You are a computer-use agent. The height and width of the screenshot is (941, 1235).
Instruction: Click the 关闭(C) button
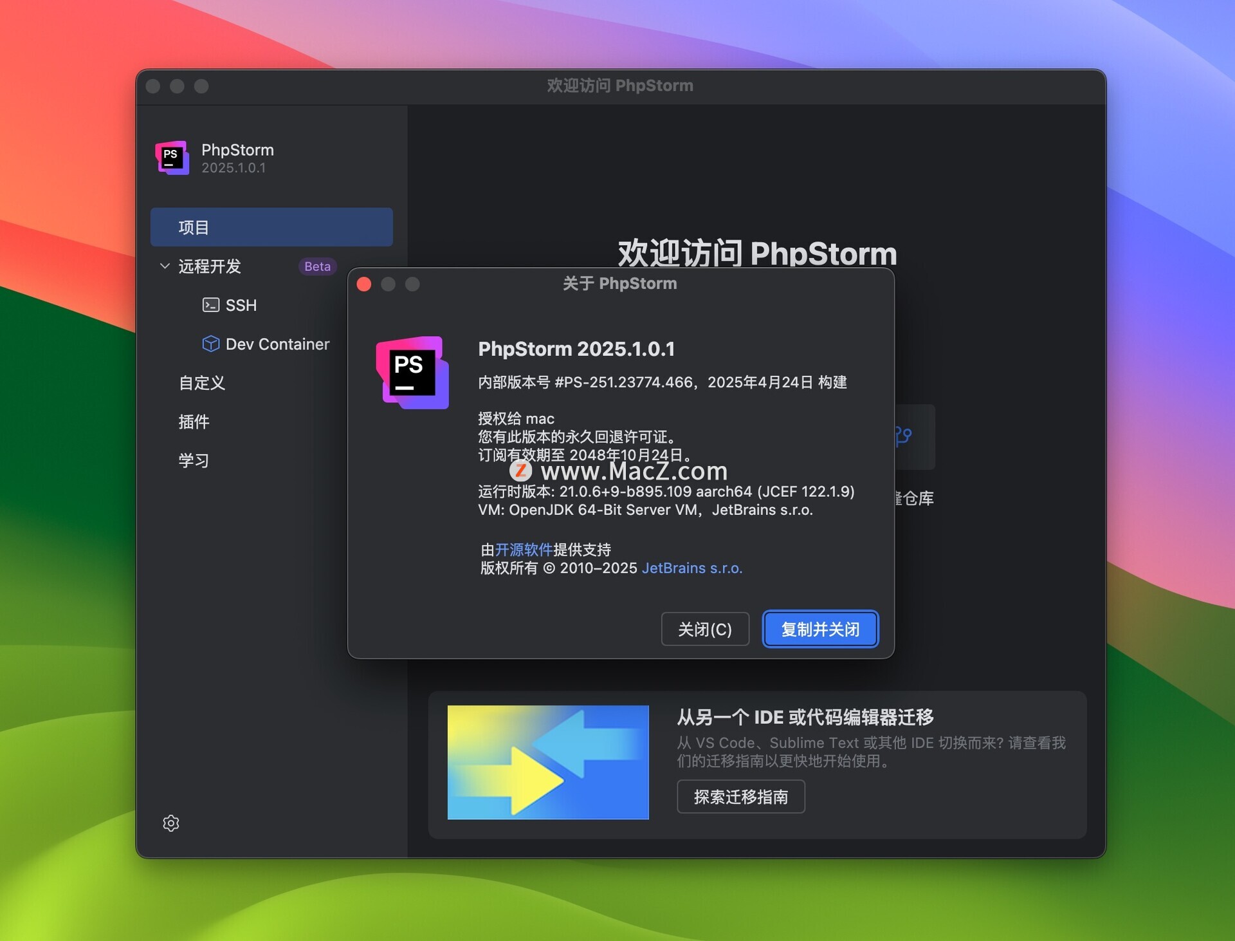(705, 629)
